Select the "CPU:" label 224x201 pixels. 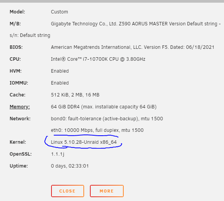15,59
